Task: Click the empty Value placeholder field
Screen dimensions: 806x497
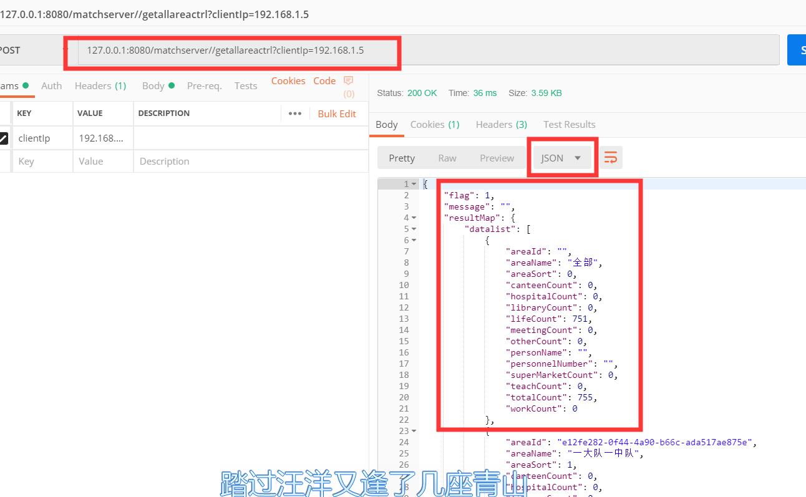Action: pyautogui.click(x=102, y=162)
